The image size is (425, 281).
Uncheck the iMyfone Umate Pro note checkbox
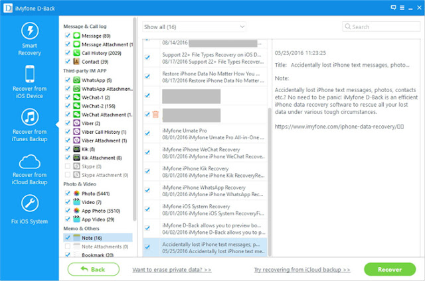(x=147, y=133)
